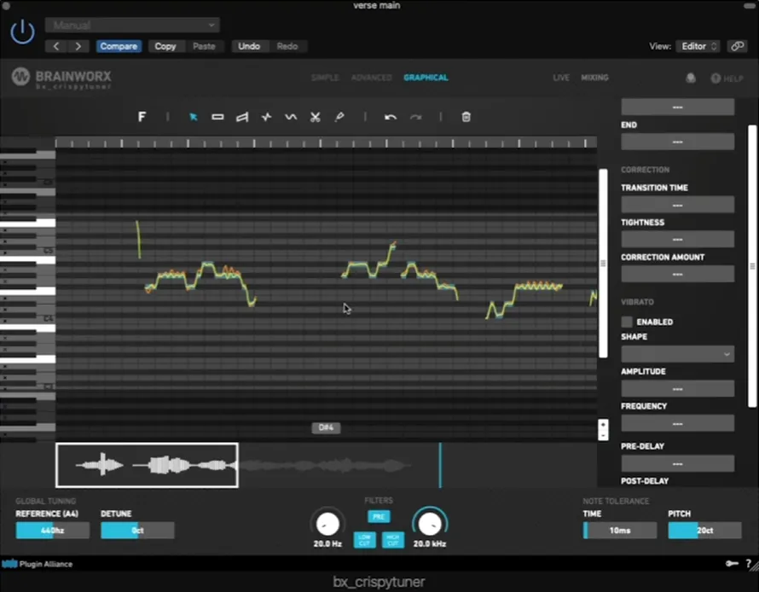Screen dimensions: 759x592
Task: Go to next preset arrow
Action: pyautogui.click(x=78, y=46)
